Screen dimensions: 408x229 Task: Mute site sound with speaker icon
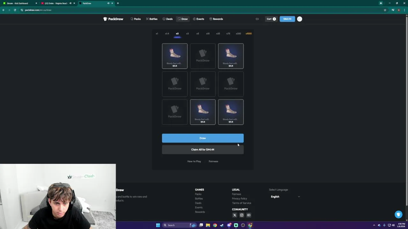pos(257,19)
